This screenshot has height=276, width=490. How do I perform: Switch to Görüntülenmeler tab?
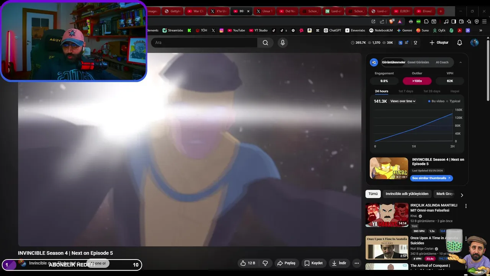click(394, 62)
